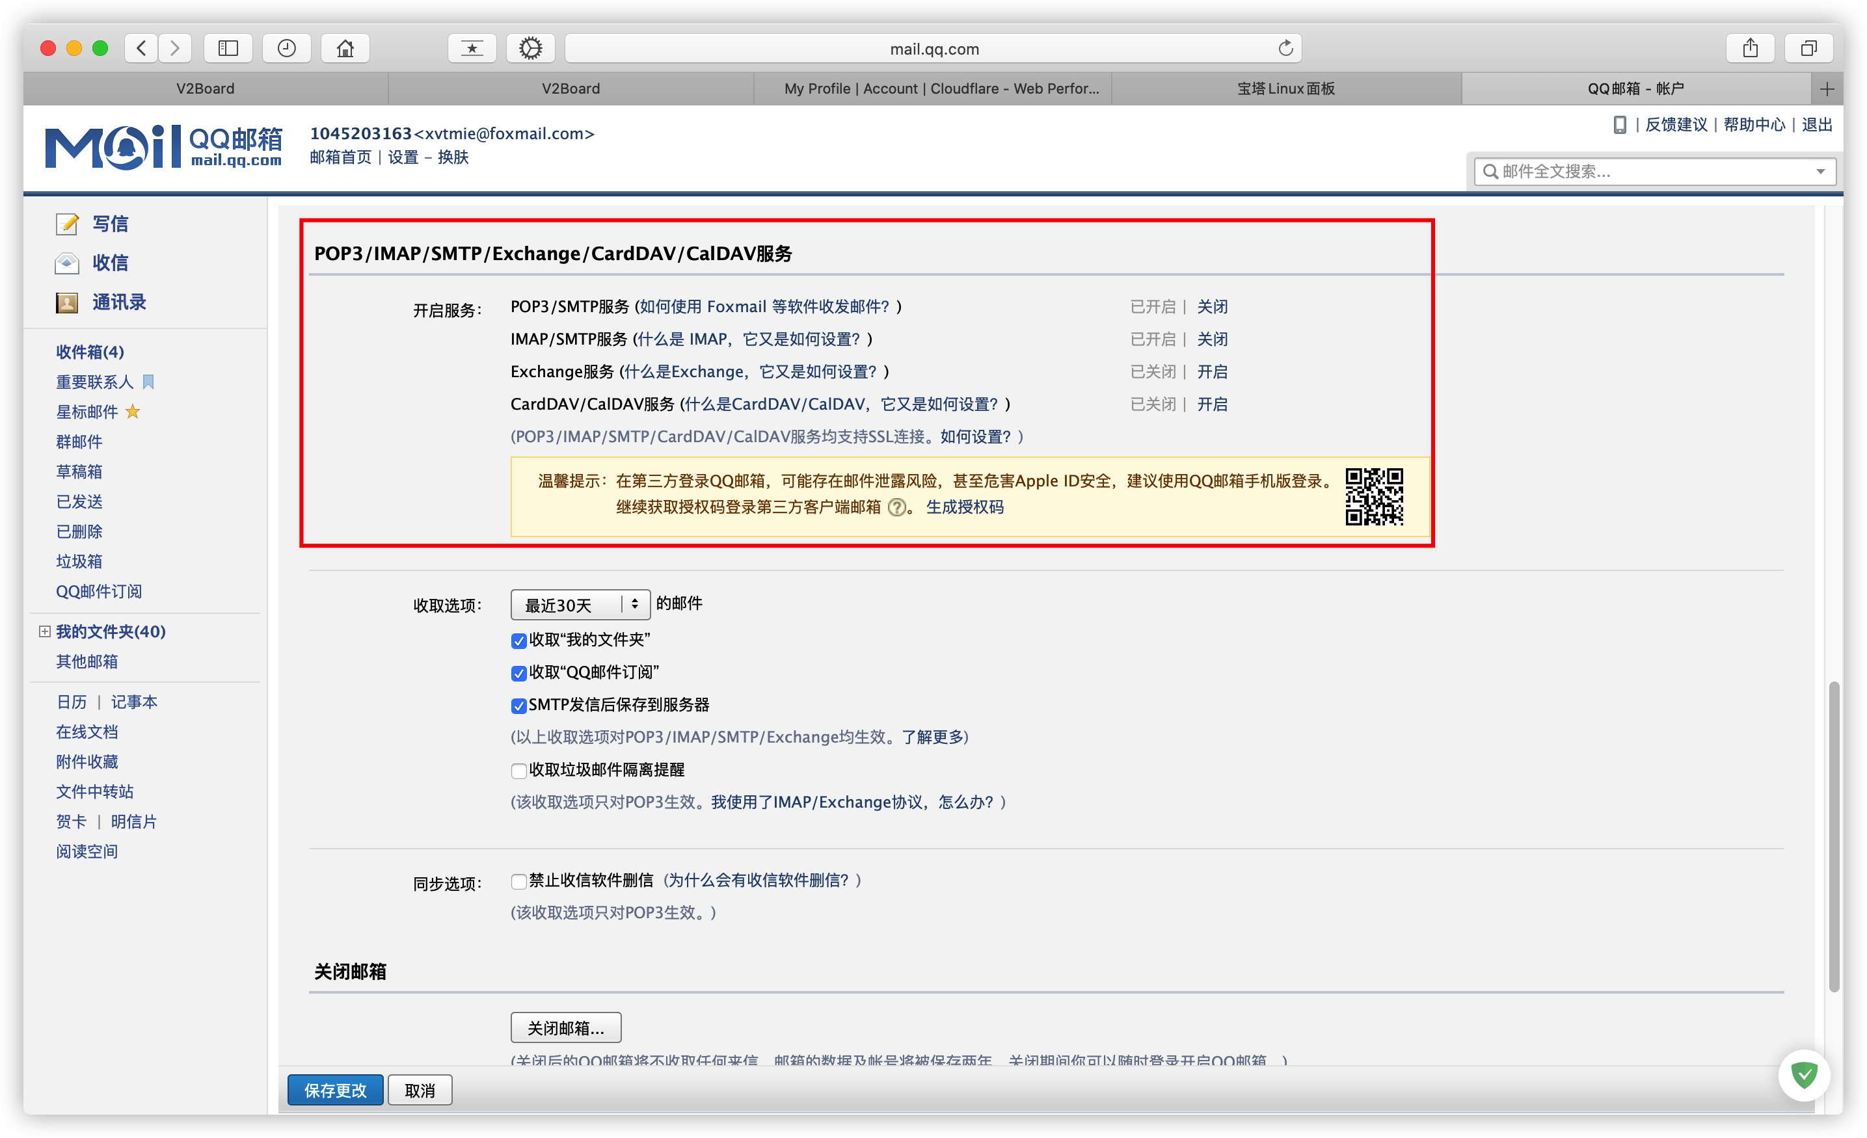Click the 保存更改 button
The height and width of the screenshot is (1138, 1867).
(335, 1091)
